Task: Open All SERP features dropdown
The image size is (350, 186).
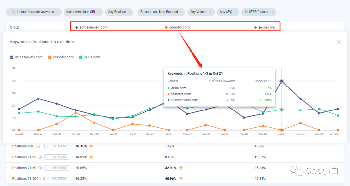Action: click(x=259, y=12)
